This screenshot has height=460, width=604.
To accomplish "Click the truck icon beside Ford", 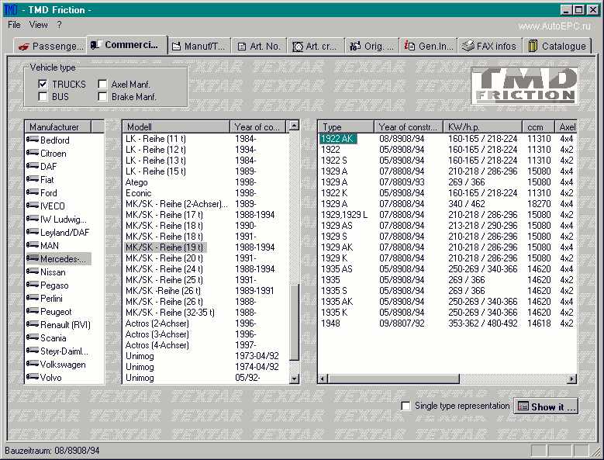I will point(33,192).
